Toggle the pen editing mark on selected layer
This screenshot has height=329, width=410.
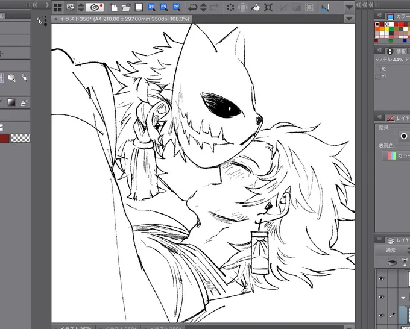pyautogui.click(x=392, y=315)
